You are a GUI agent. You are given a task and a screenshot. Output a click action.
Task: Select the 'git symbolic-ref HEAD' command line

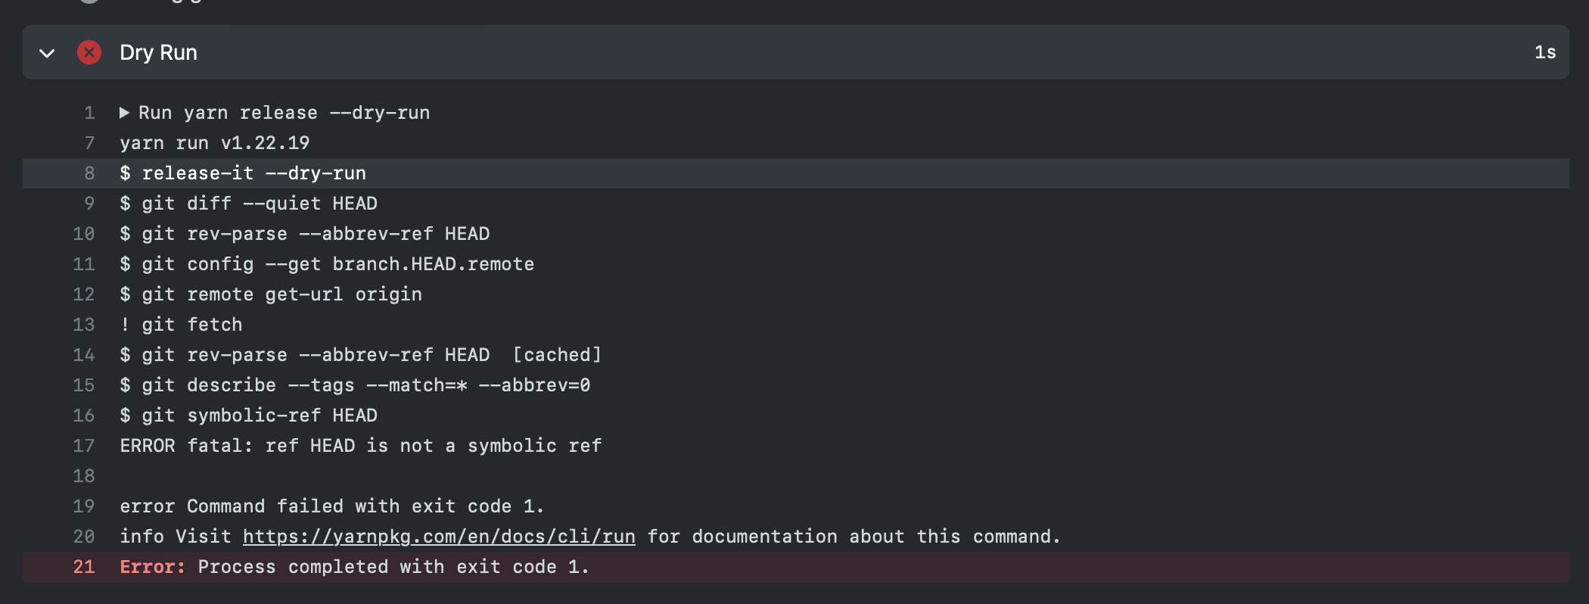(x=249, y=415)
